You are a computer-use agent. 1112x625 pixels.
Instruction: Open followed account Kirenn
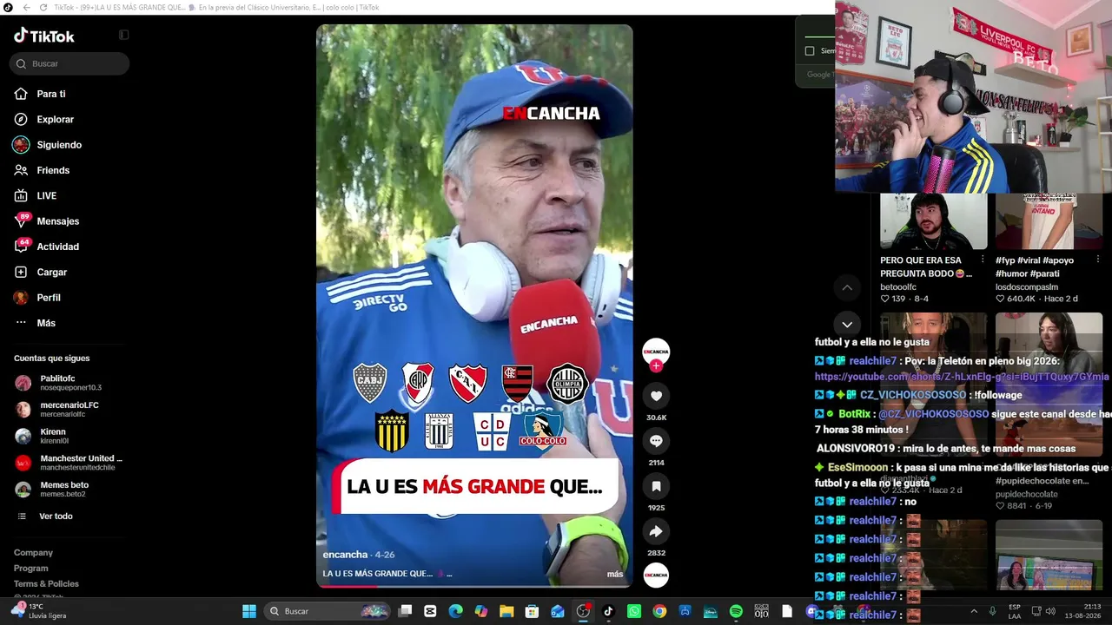[x=42, y=436]
